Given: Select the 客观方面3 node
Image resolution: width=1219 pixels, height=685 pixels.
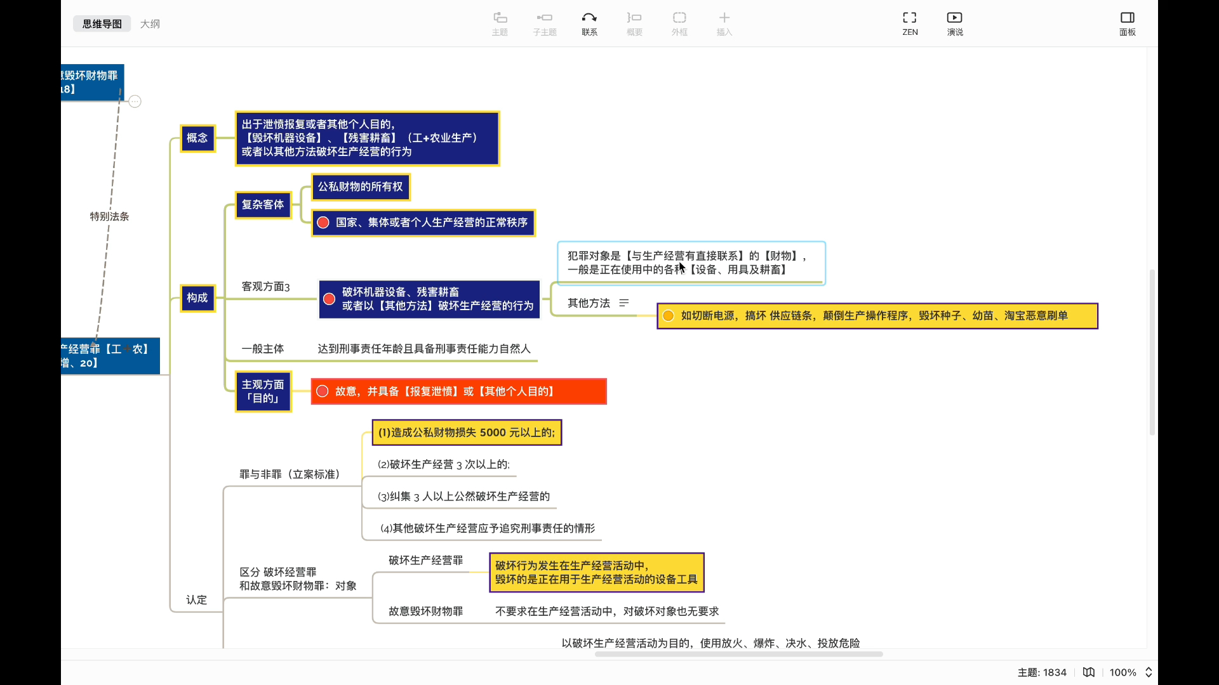Looking at the screenshot, I should point(265,287).
